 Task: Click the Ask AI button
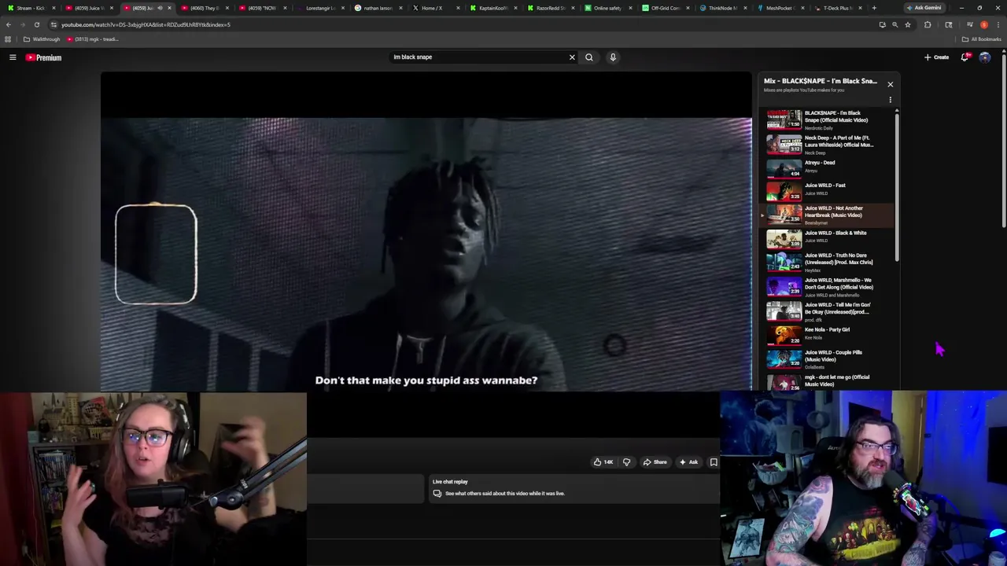point(688,462)
